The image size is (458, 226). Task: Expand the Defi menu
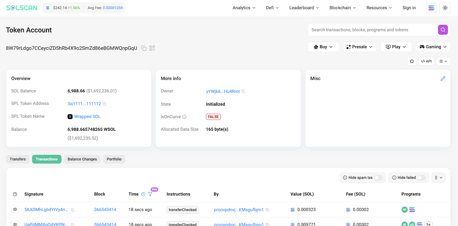[272, 8]
